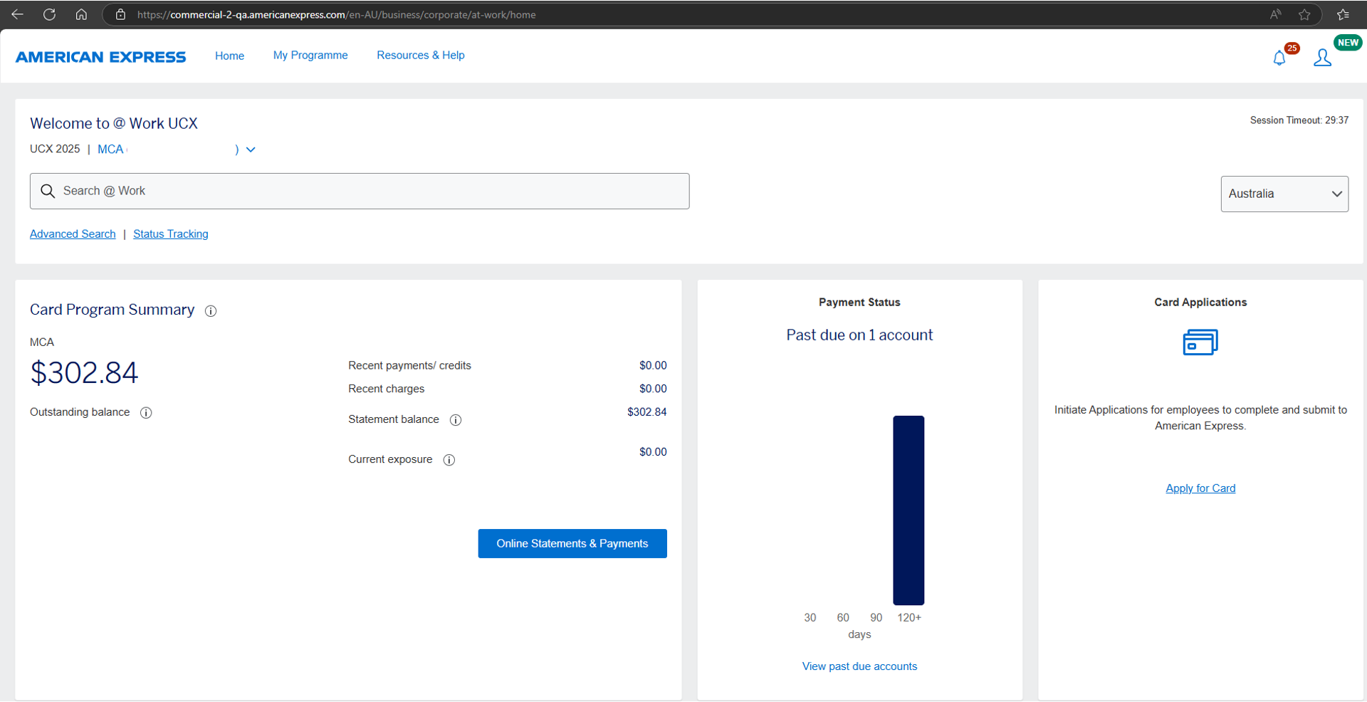Click the browser refresh icon

click(49, 14)
